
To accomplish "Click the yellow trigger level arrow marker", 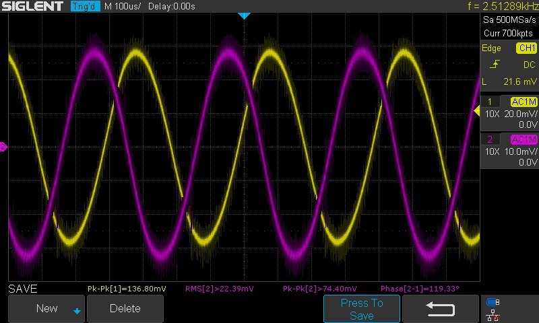I will point(477,111).
